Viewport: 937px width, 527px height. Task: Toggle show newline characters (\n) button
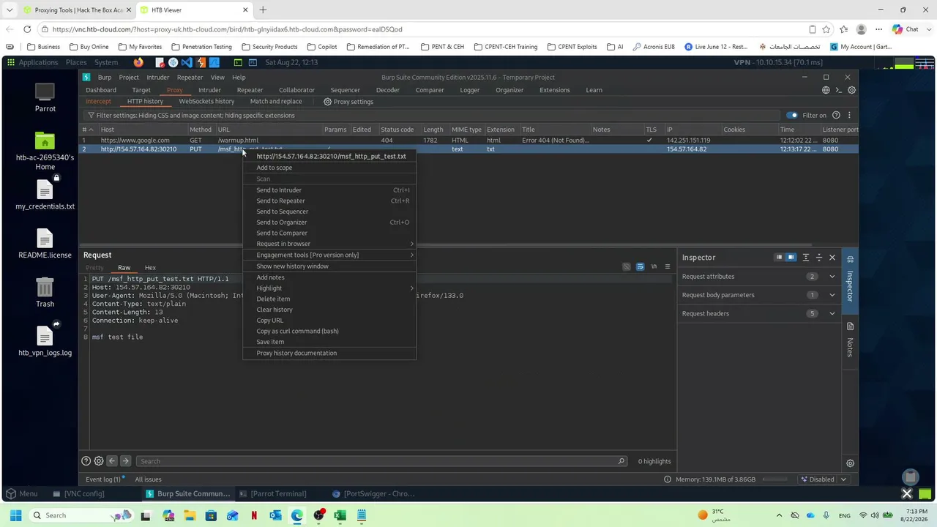[x=654, y=266]
